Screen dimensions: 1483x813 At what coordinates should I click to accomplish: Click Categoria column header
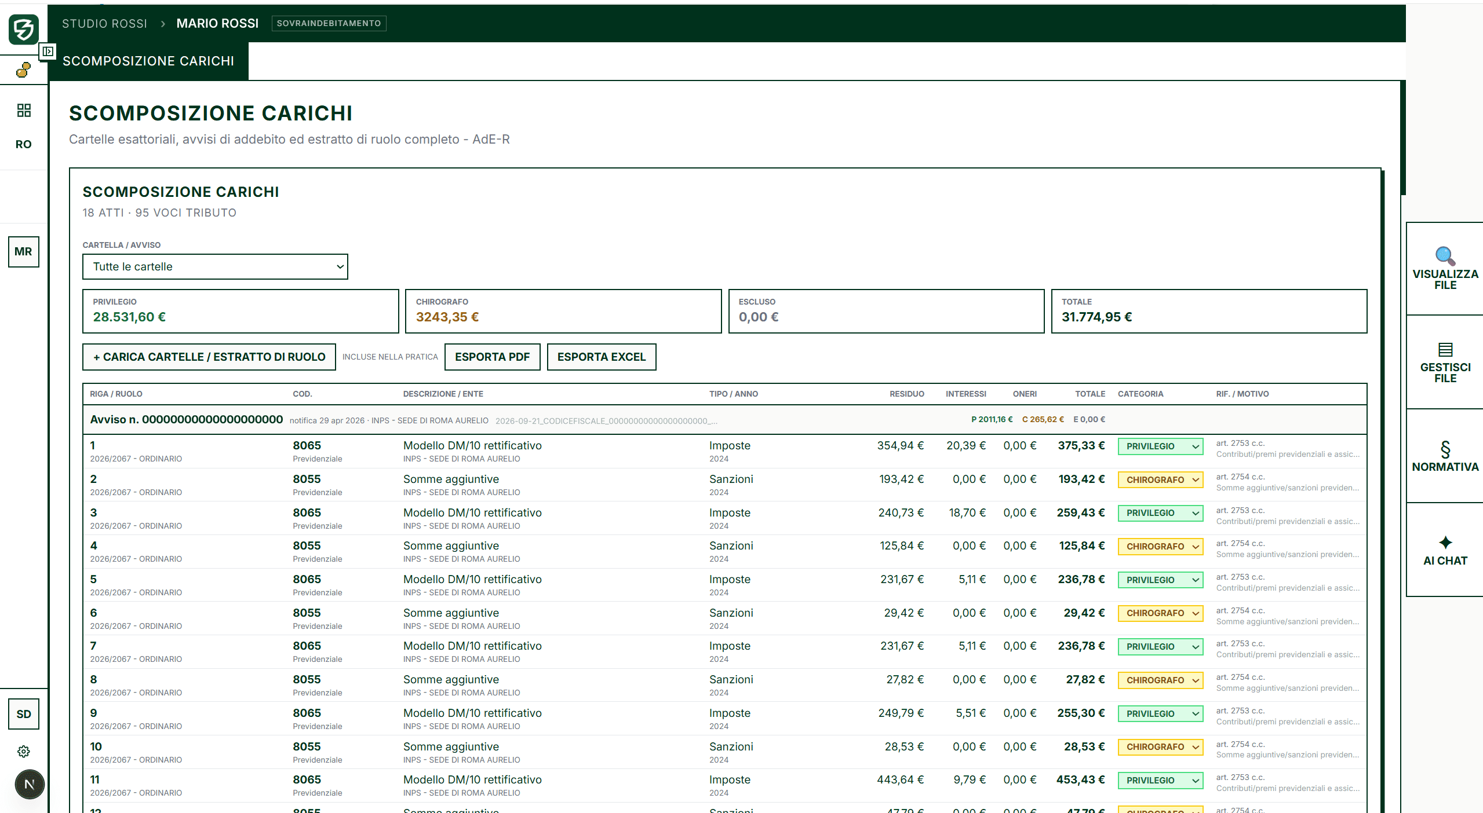pyautogui.click(x=1140, y=394)
